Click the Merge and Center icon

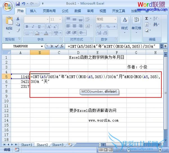pos(87,26)
